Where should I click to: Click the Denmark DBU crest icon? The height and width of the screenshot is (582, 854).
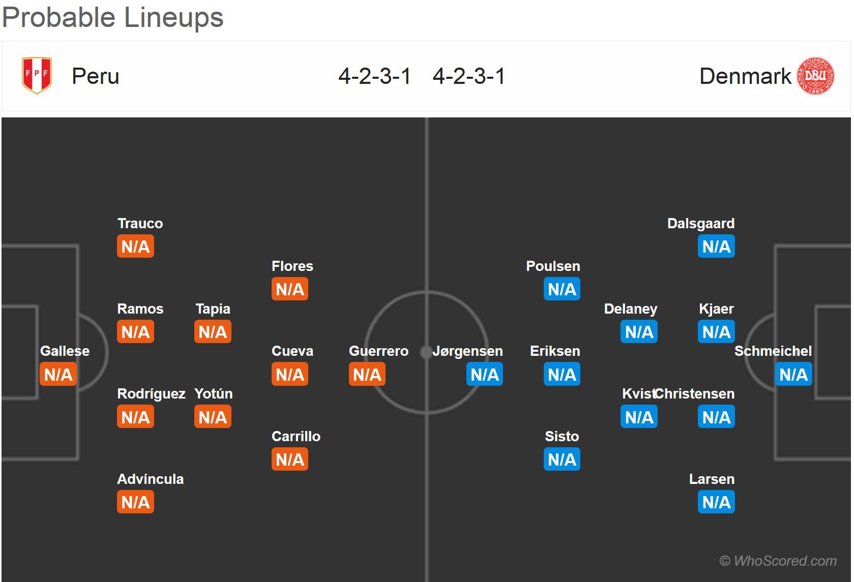coord(815,76)
